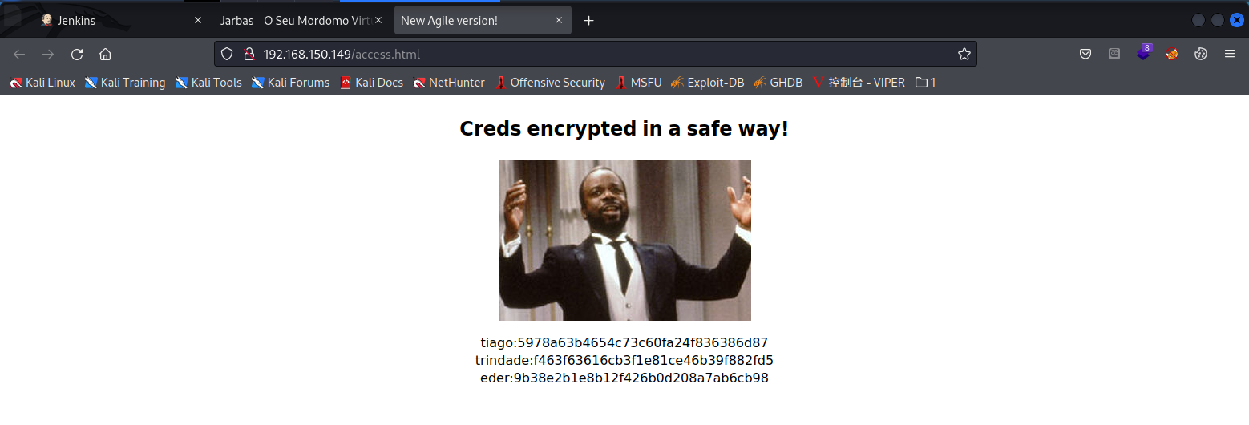Image resolution: width=1249 pixels, height=425 pixels.
Task: Open the Exploit-DB bookmark
Action: point(707,83)
